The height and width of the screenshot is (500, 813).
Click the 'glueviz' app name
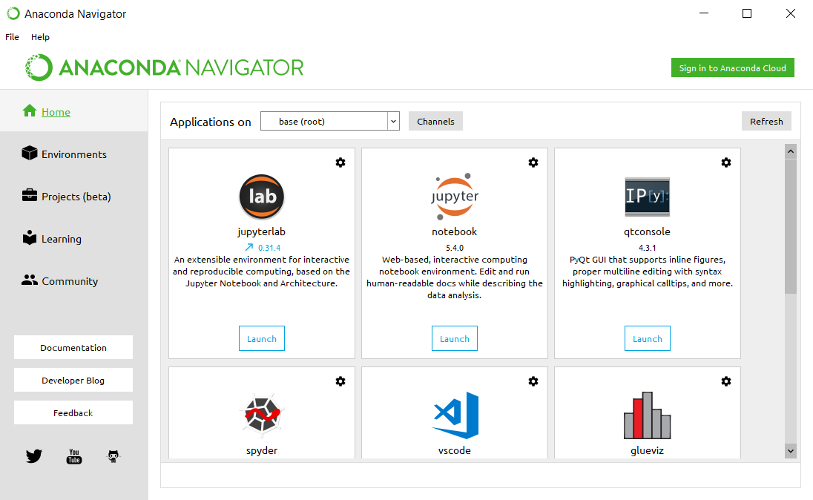(647, 450)
